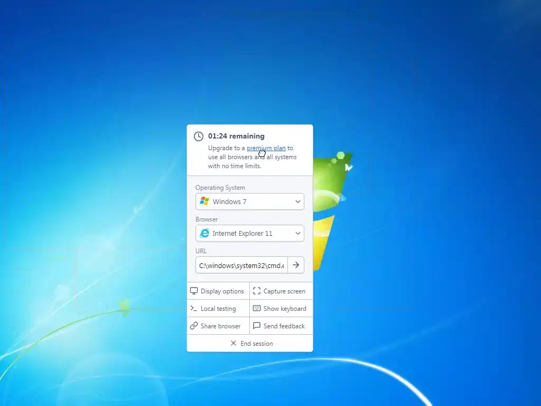This screenshot has width=541, height=406.
Task: End session via its text label
Action: click(x=257, y=344)
